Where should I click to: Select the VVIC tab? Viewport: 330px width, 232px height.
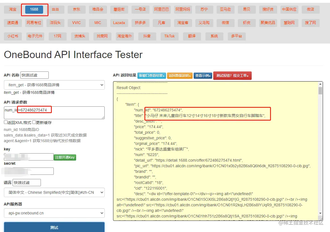click(77, 23)
